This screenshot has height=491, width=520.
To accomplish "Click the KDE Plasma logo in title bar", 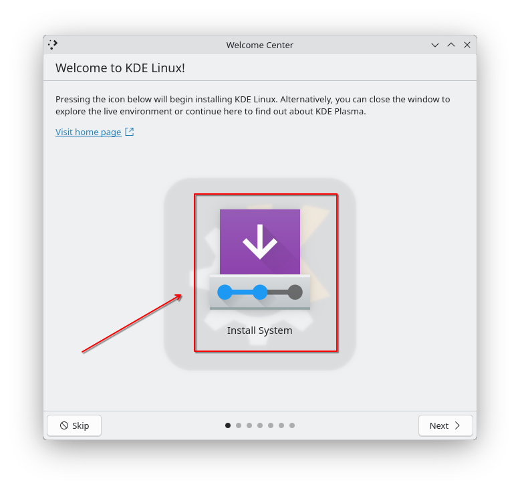I will 53,45.
